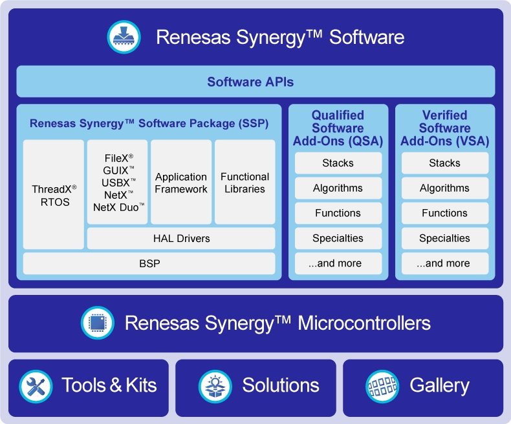The height and width of the screenshot is (424, 511).
Task: Select the Functional Libraries block
Action: click(245, 183)
